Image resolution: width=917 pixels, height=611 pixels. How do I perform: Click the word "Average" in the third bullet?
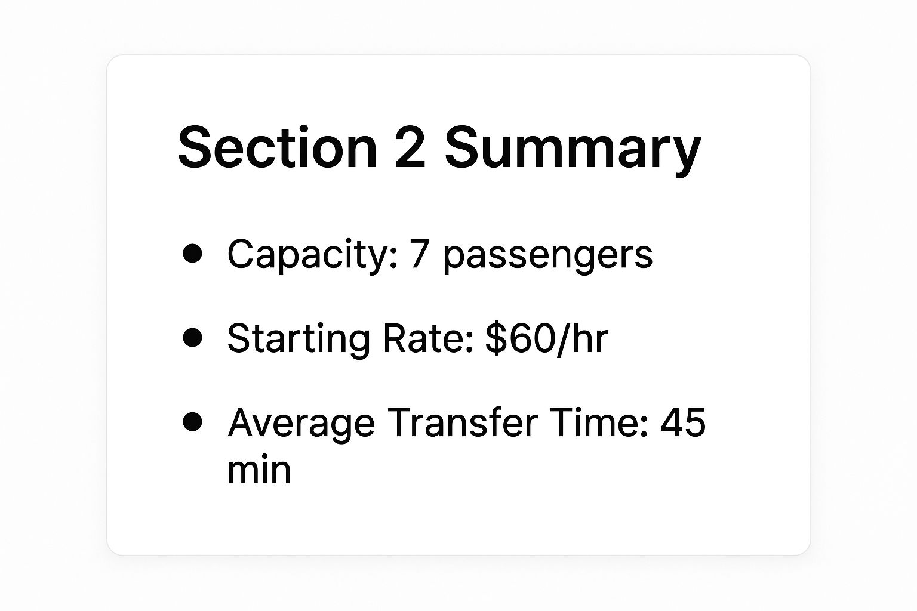[301, 424]
